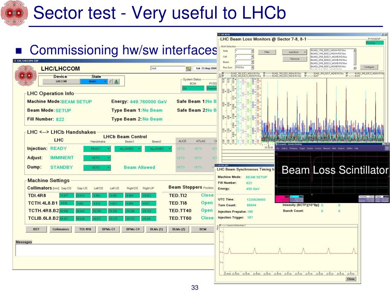Toggle BLM7 legend checkbox
Viewport: 390px width, 292px height.
pyautogui.click(x=306, y=76)
